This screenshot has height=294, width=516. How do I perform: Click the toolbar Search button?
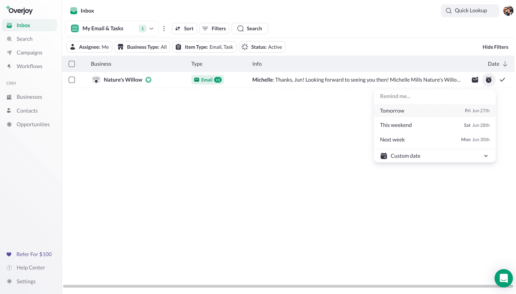pyautogui.click(x=250, y=28)
